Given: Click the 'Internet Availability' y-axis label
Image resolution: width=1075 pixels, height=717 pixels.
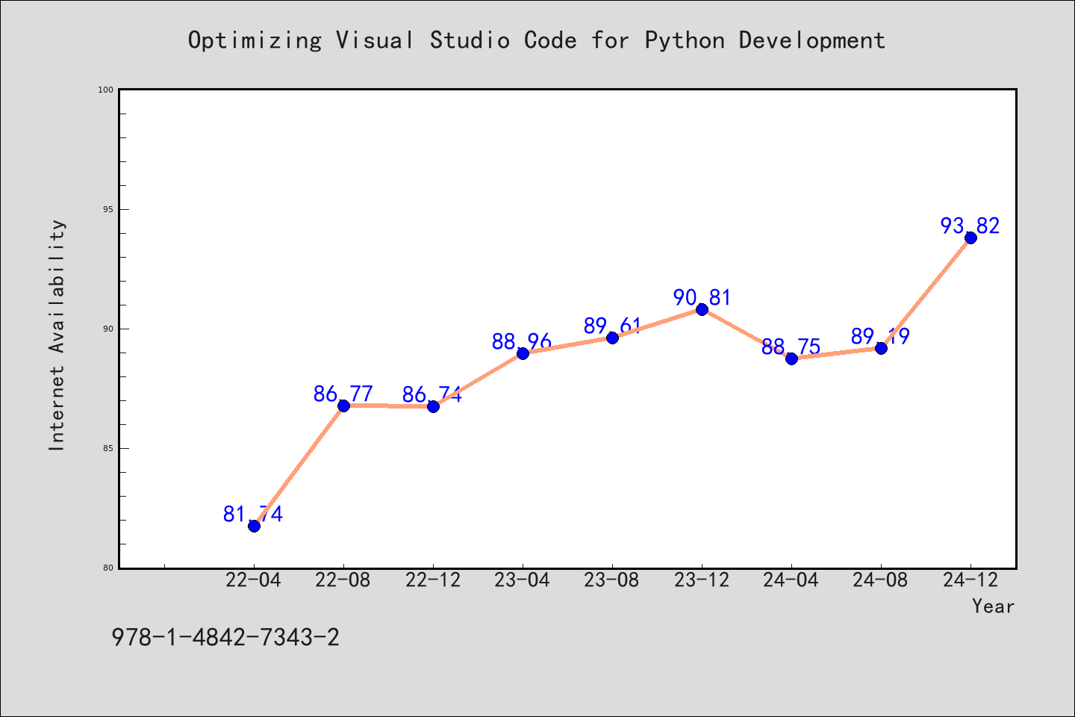Looking at the screenshot, I should [x=57, y=335].
